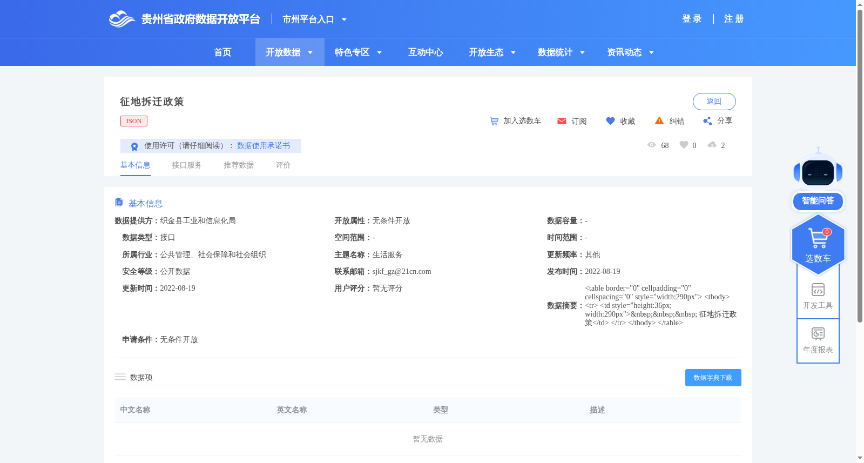
Task: Click the provider text 织金县工业和信息化局
Action: pos(198,221)
